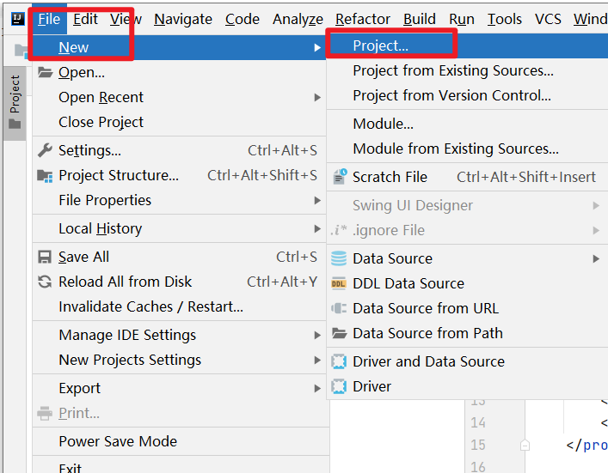
Task: Click the Data Source from Path icon
Action: (339, 333)
